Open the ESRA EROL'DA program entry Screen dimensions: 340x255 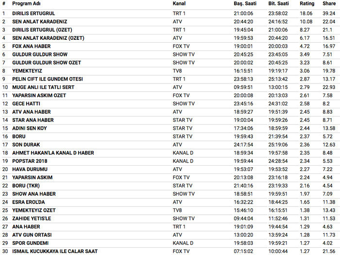coord(29,202)
